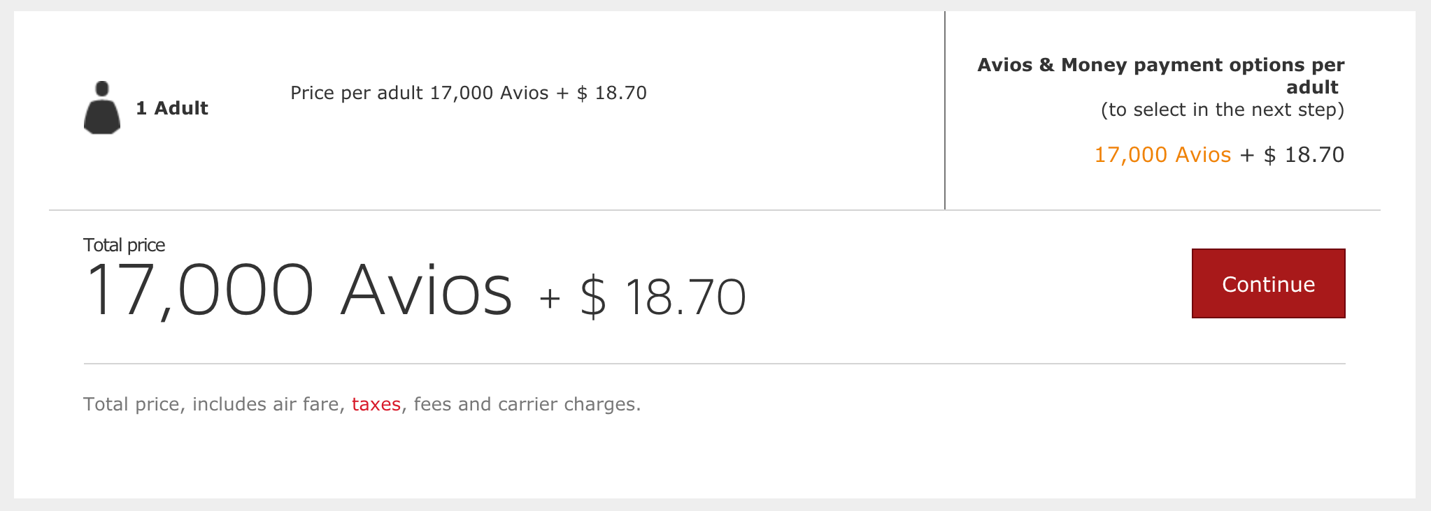Click the '(to select in the next step)' note

tap(1223, 110)
